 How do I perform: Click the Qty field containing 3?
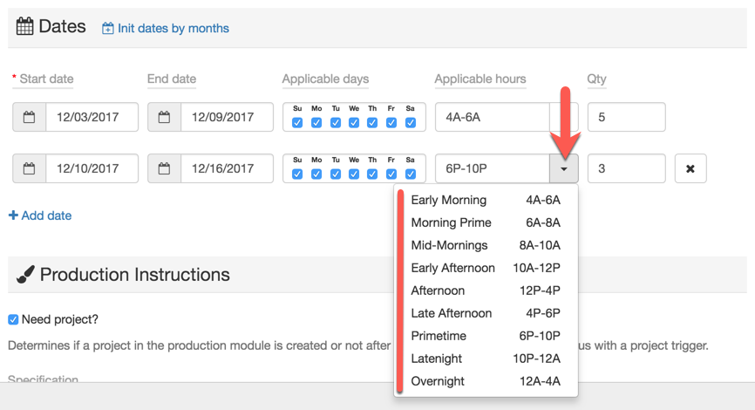[x=626, y=168]
